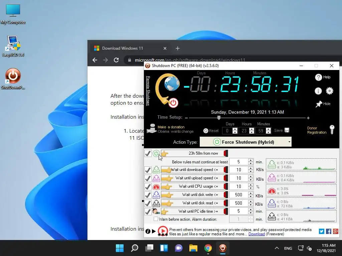Toggle the CPU usage rule checkbox

click(148, 186)
